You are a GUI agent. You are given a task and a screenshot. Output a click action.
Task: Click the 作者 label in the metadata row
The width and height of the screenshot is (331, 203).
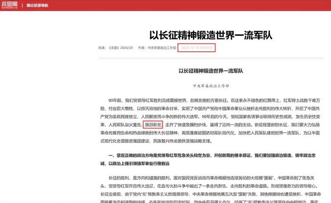142,47
